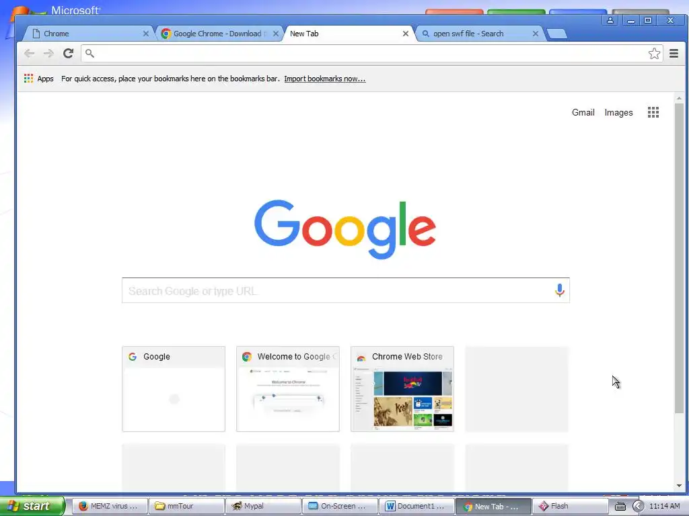Image resolution: width=689 pixels, height=516 pixels.
Task: Close the "Chrome" tab
Action: [x=146, y=34]
